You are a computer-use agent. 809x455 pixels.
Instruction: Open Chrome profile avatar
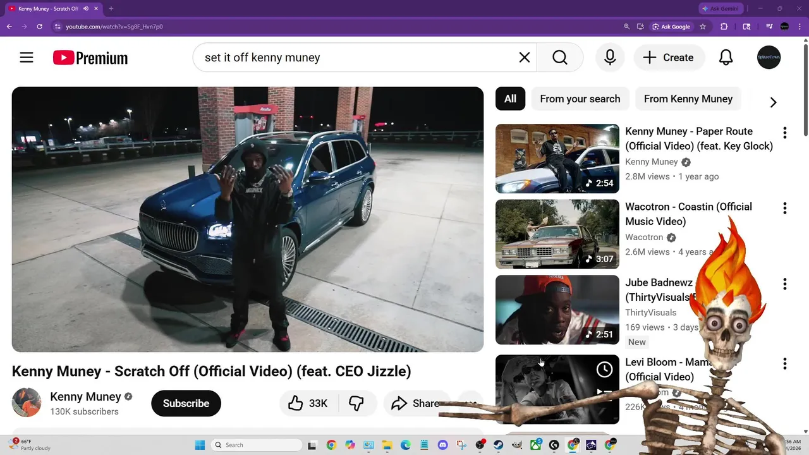pos(784,27)
